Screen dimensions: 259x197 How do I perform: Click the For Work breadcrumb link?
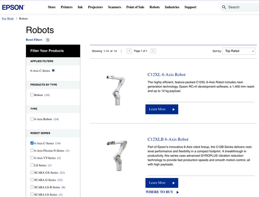click(x=8, y=19)
